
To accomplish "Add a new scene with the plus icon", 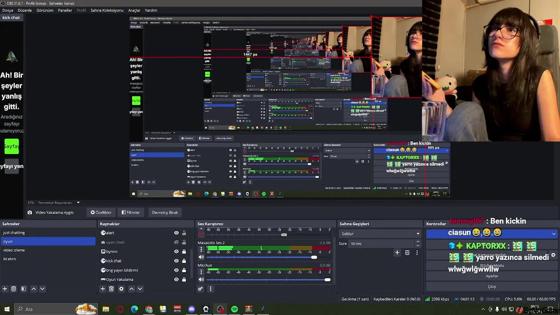I will [5, 289].
